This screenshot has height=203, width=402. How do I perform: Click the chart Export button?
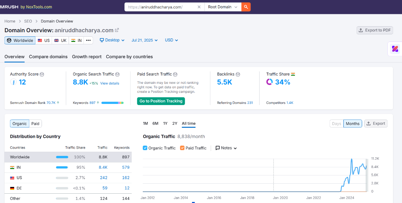376,124
